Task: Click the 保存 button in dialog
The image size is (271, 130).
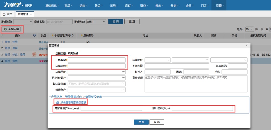Action: [x=141, y=122]
